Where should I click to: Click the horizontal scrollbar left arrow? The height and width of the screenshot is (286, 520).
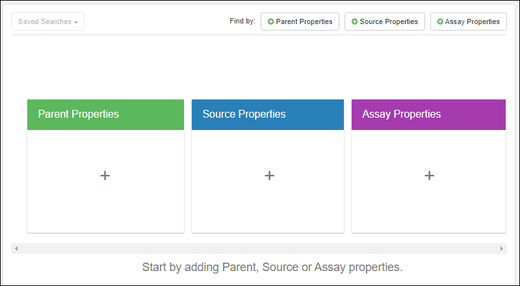[16, 249]
